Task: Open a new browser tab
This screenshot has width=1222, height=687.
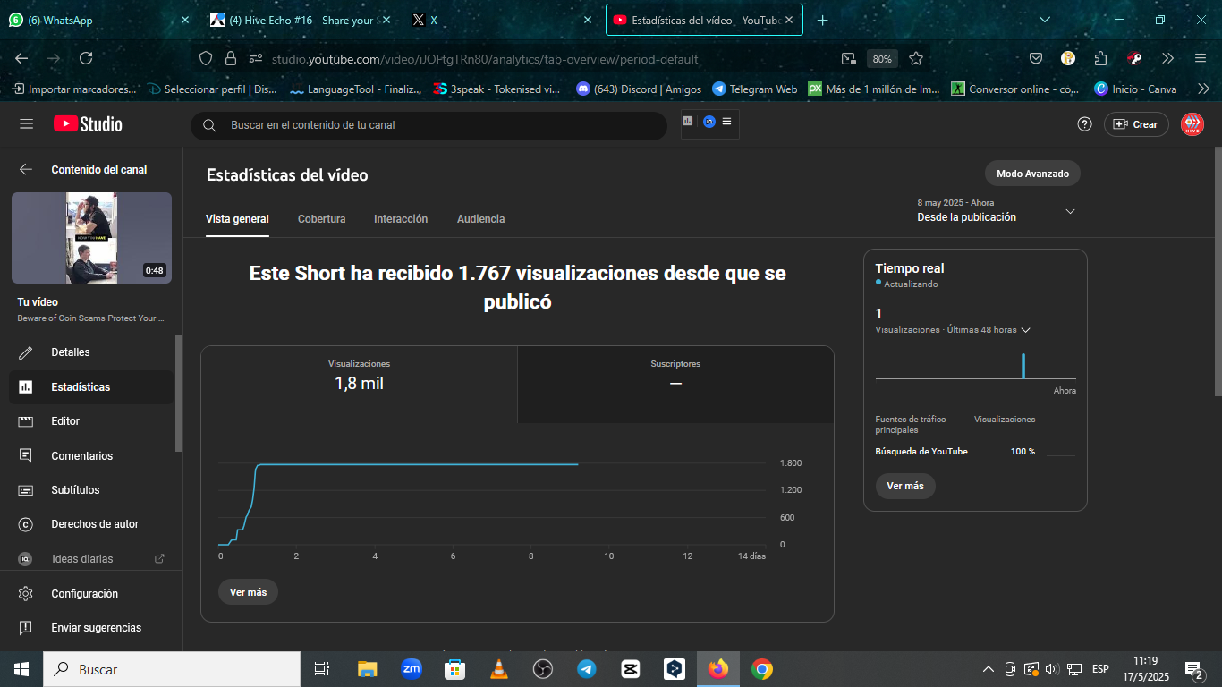Action: coord(823,20)
